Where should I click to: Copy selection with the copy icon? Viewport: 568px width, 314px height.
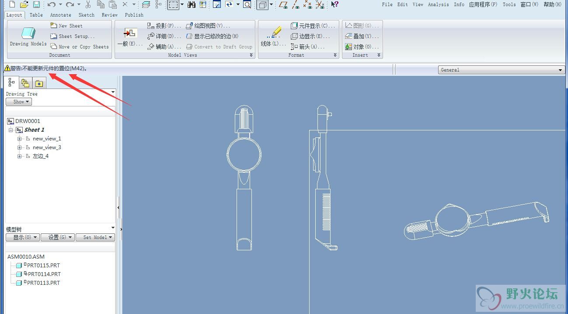coord(101,4)
